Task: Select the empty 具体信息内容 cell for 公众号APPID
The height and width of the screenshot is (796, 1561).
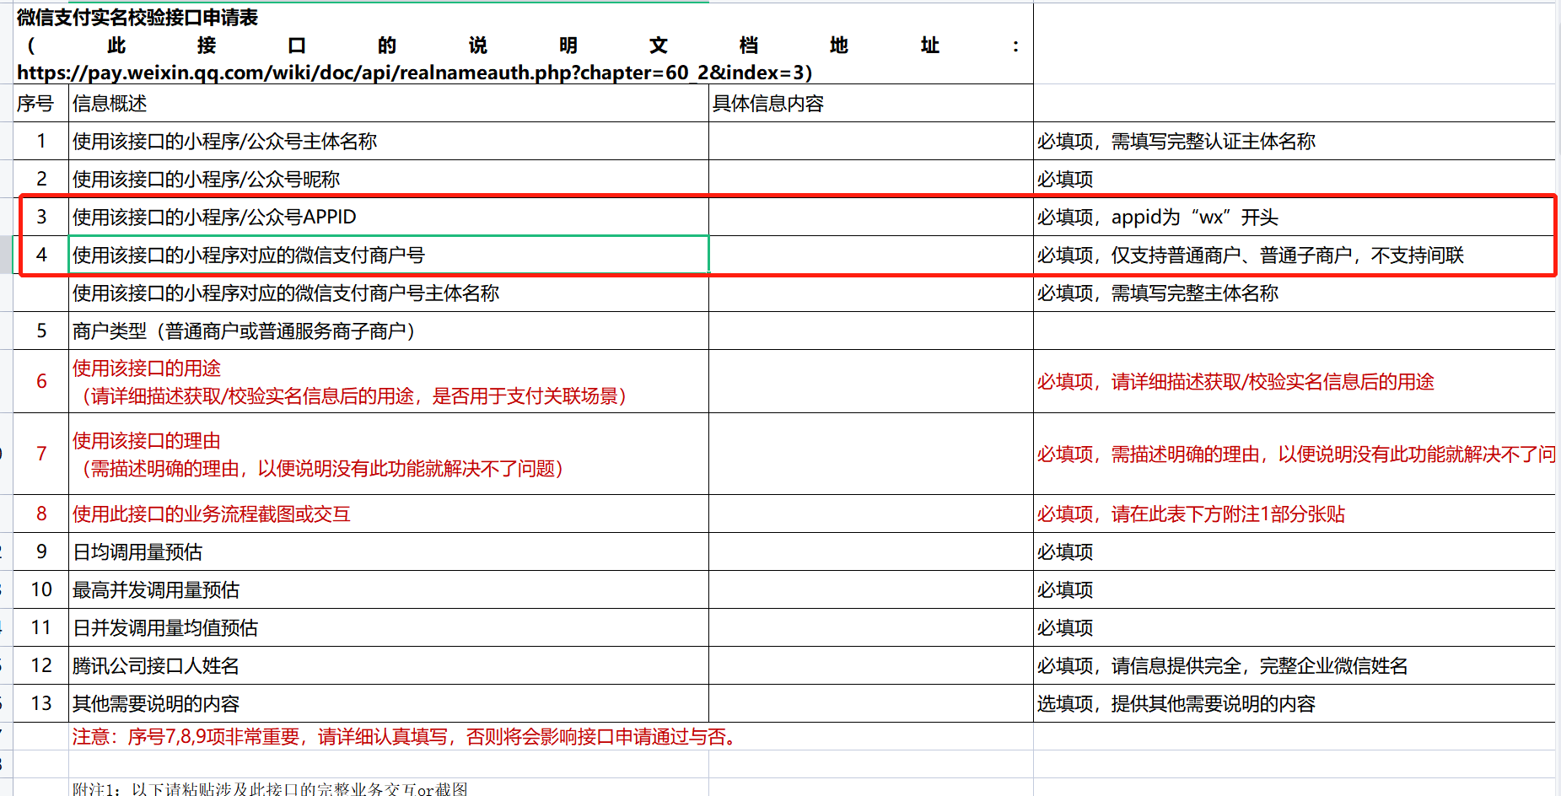Action: coord(870,218)
